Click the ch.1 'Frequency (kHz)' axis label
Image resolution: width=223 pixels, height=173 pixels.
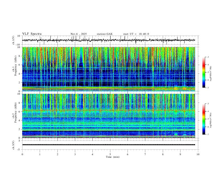point(15,66)
